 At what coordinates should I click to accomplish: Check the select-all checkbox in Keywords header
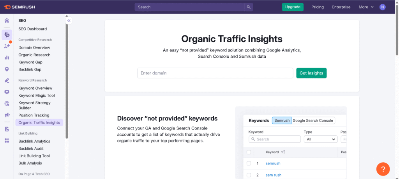(x=249, y=152)
